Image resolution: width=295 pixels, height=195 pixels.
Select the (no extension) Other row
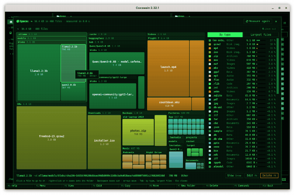[x=242, y=40]
